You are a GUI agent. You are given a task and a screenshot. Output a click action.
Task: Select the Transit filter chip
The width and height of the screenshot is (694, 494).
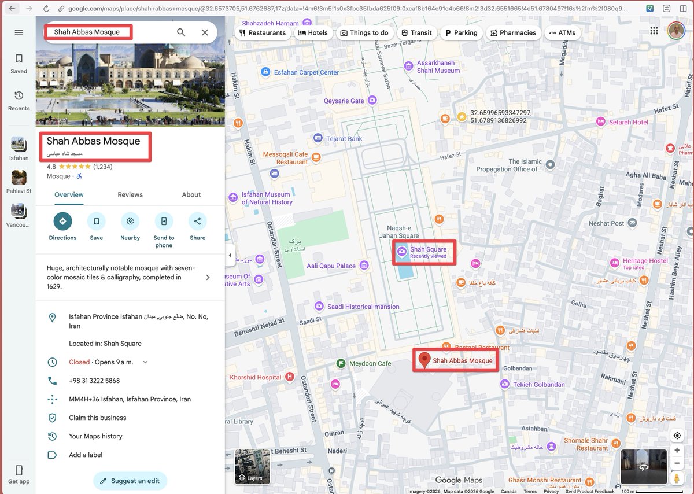(x=416, y=33)
